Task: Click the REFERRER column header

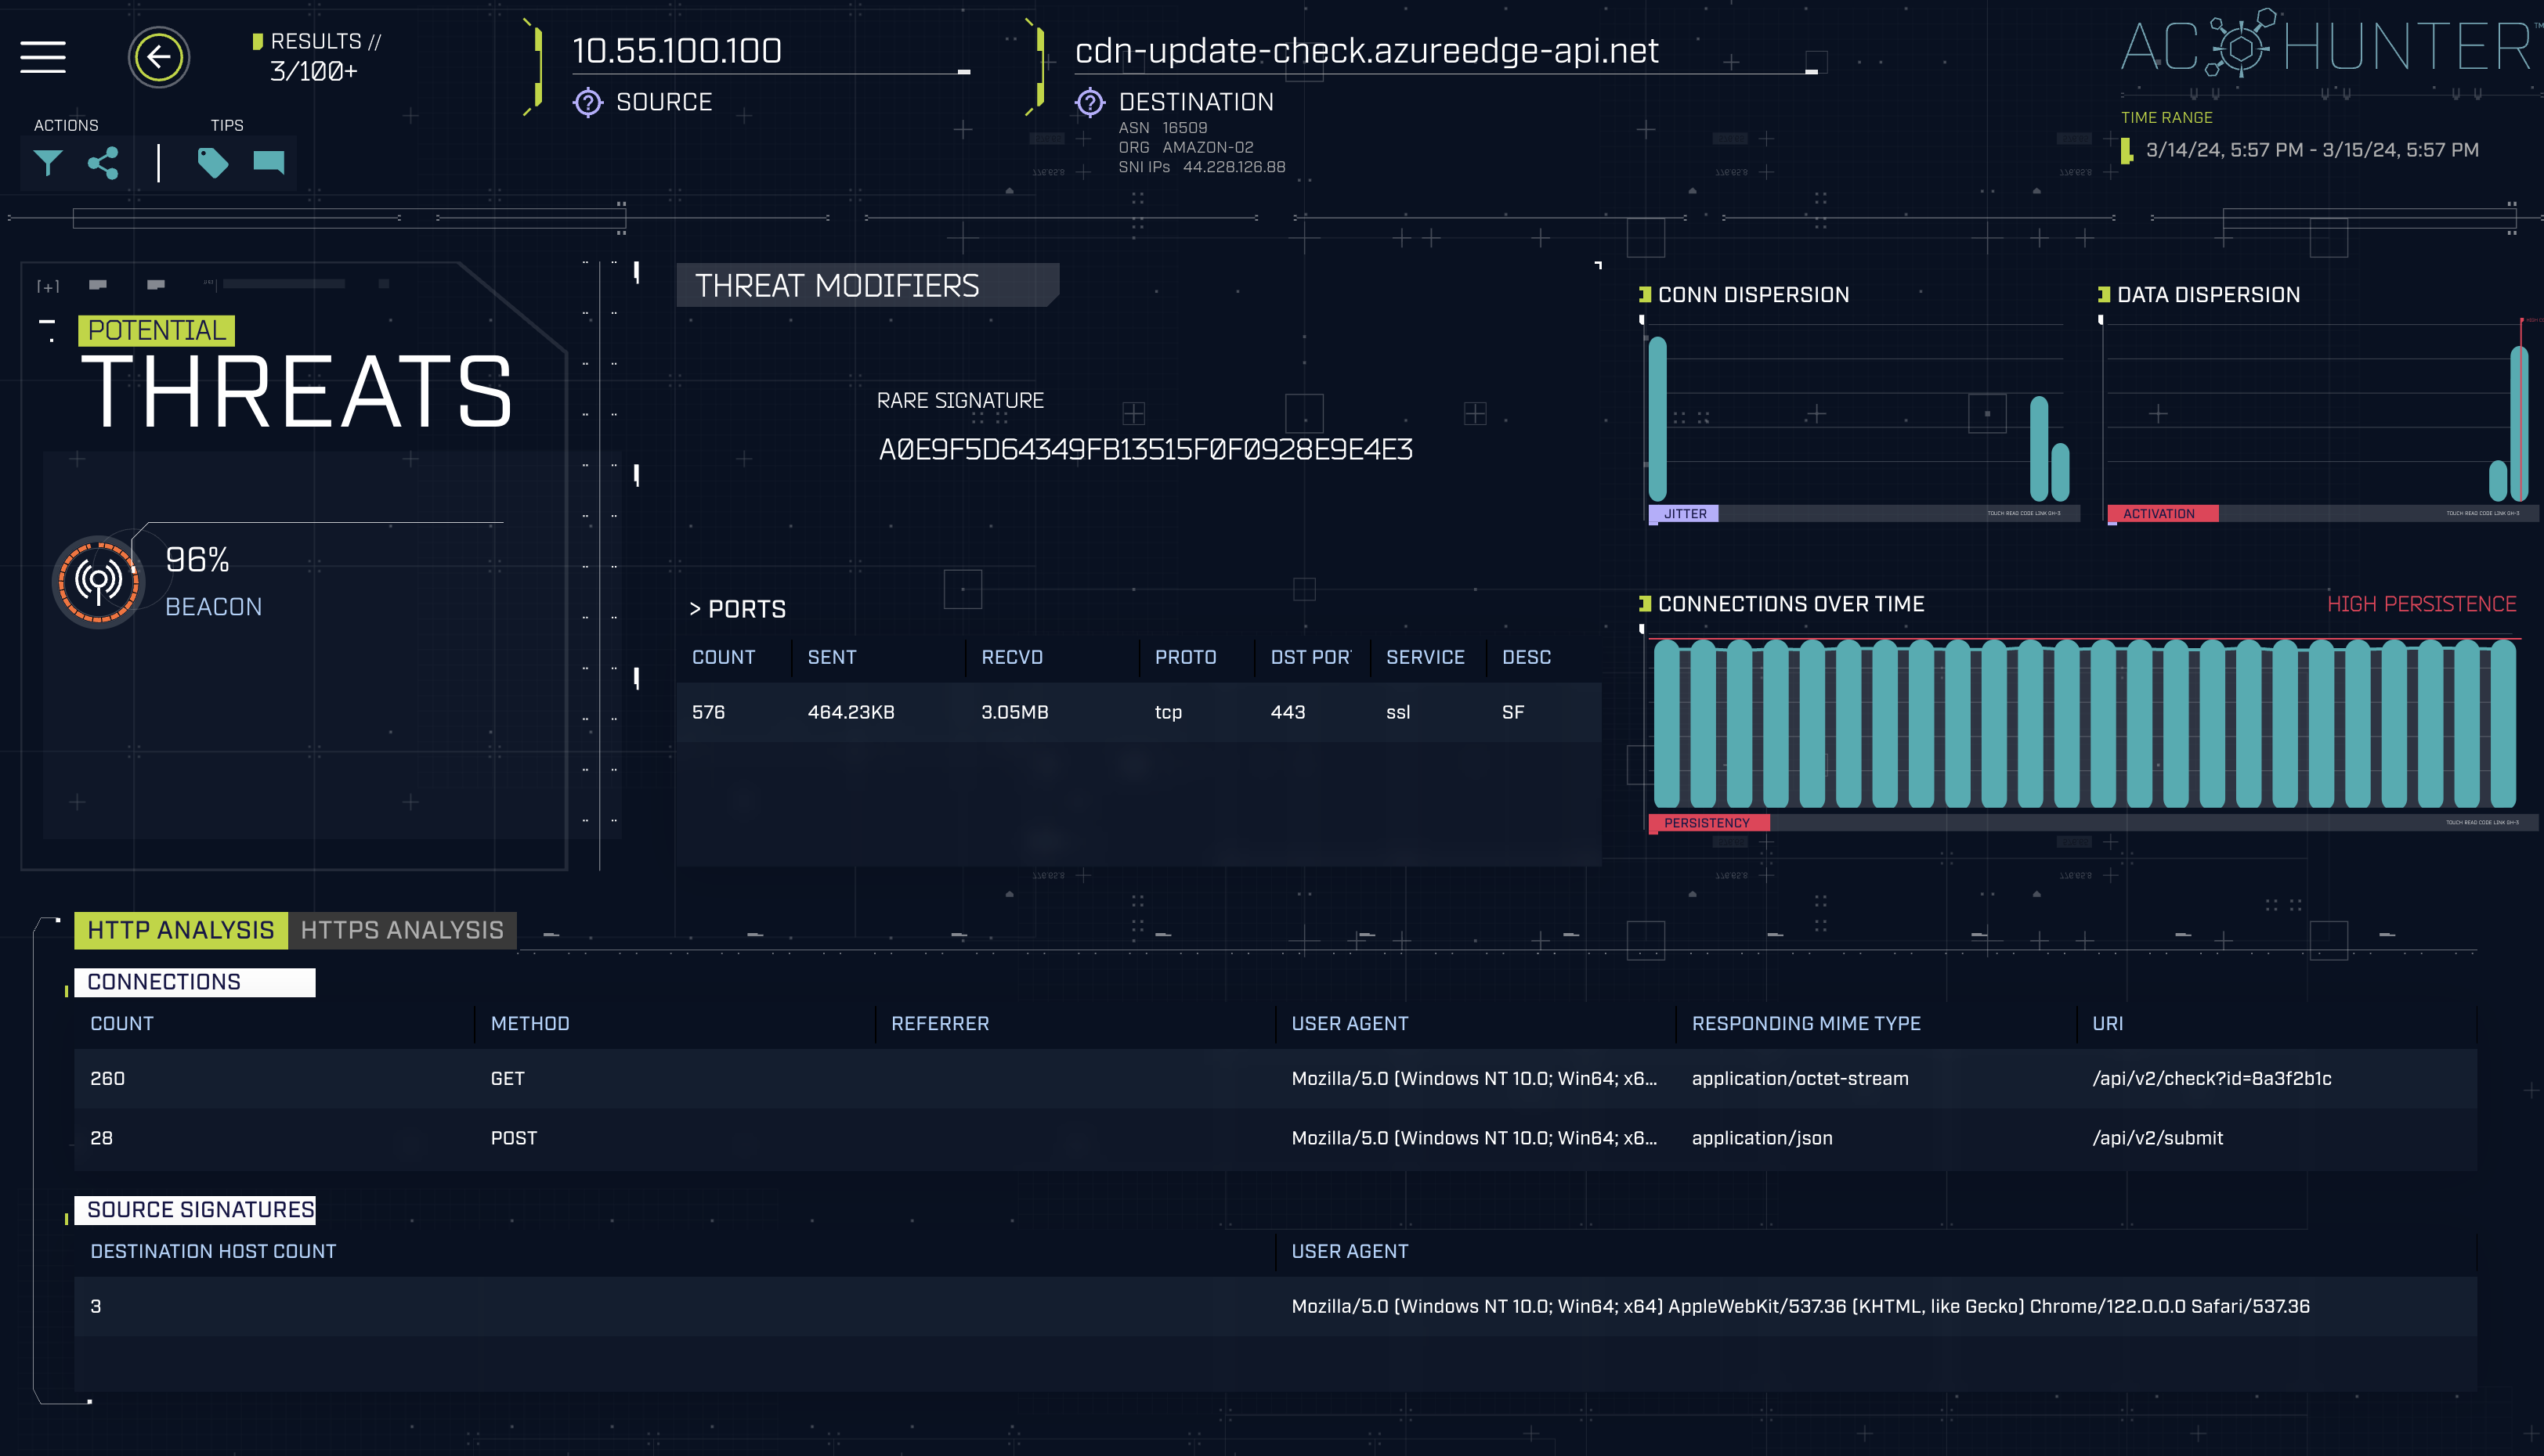Action: coord(939,1023)
